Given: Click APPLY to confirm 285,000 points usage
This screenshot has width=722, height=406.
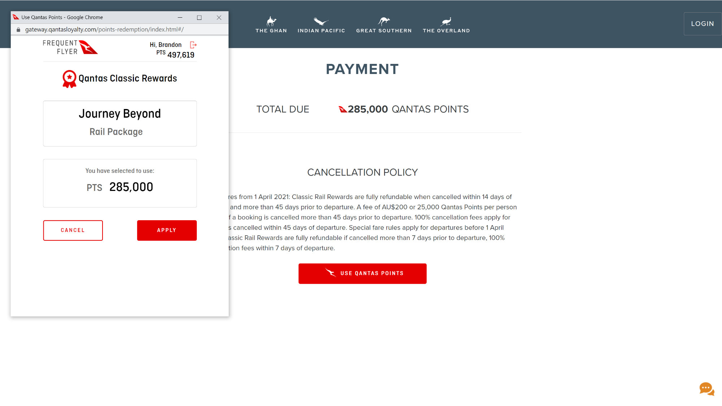Looking at the screenshot, I should click(167, 230).
